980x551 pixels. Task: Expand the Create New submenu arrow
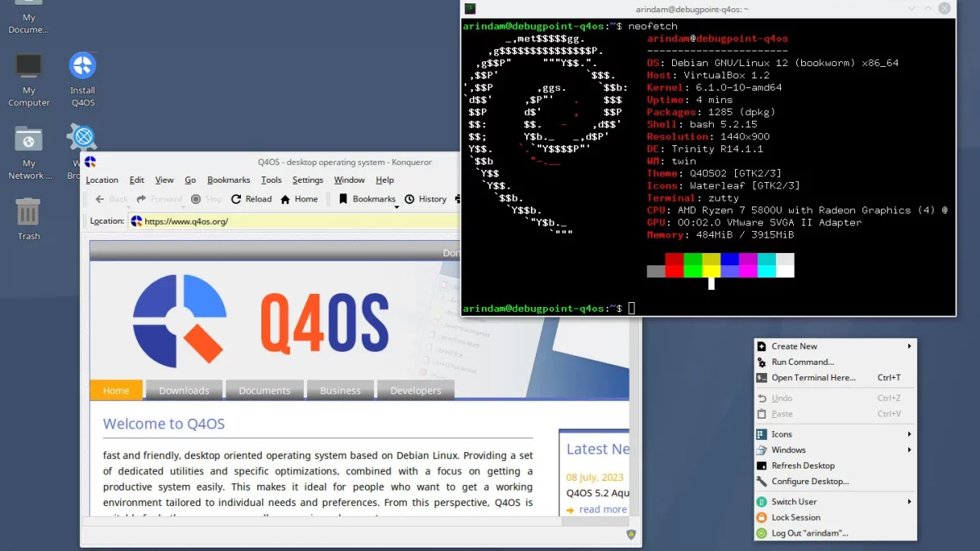[909, 346]
